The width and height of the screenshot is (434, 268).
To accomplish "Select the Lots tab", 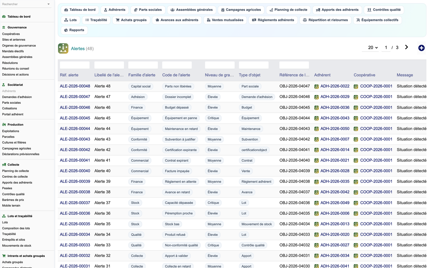I will (x=71, y=20).
